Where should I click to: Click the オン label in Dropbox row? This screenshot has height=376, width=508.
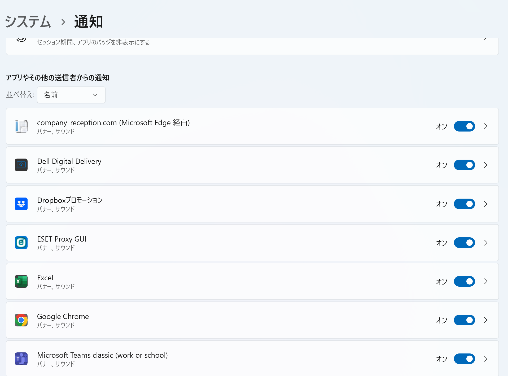coord(442,204)
